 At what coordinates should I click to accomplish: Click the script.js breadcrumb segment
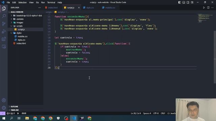(x=61, y=12)
